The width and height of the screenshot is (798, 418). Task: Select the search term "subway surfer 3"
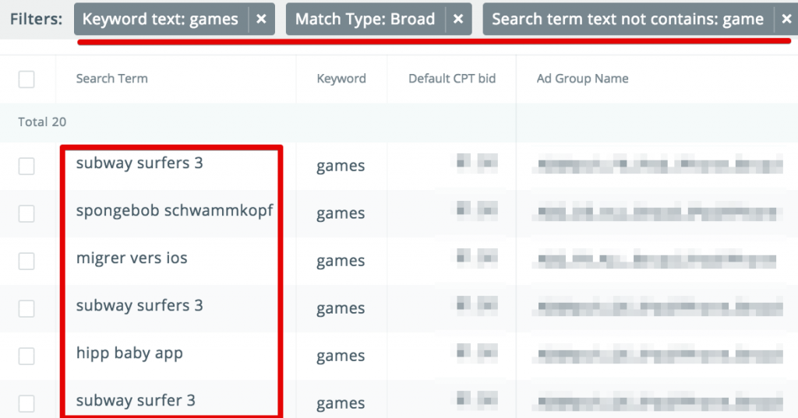136,401
